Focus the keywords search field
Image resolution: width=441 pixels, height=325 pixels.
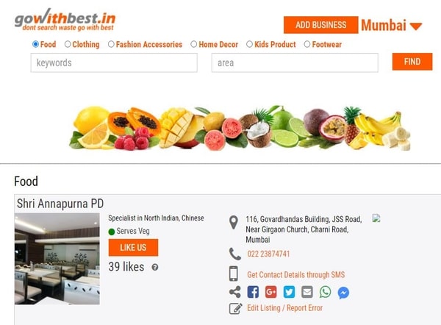(x=114, y=63)
